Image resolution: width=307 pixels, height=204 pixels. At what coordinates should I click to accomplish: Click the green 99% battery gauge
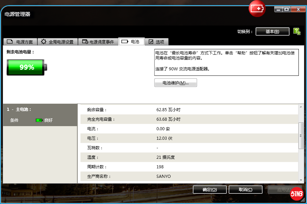[x=27, y=67]
